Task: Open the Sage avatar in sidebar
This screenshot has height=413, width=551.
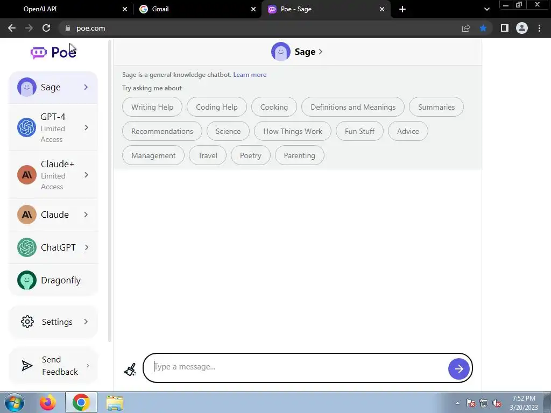Action: (x=27, y=87)
